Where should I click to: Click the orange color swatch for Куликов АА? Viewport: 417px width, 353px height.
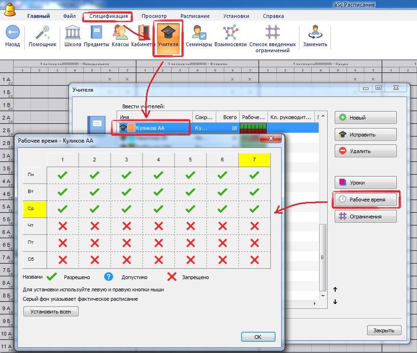coord(131,128)
